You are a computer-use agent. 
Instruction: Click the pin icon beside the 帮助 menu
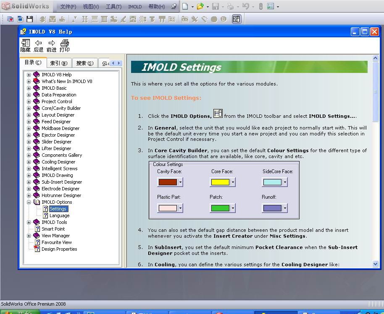pos(174,7)
